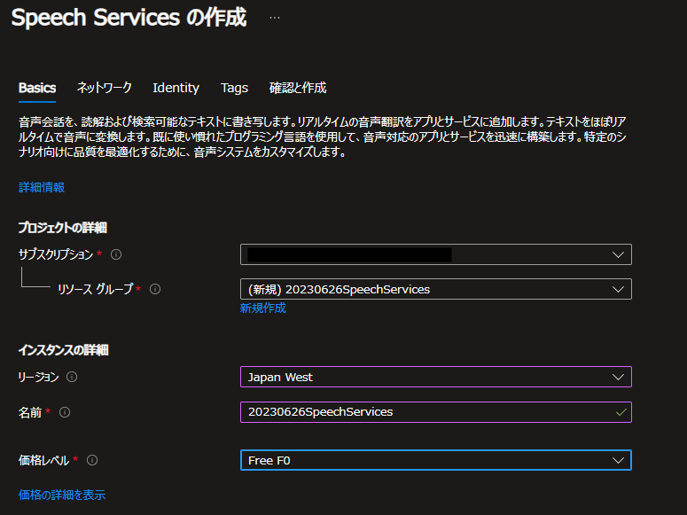Click the info icon next to リージョン

72,377
